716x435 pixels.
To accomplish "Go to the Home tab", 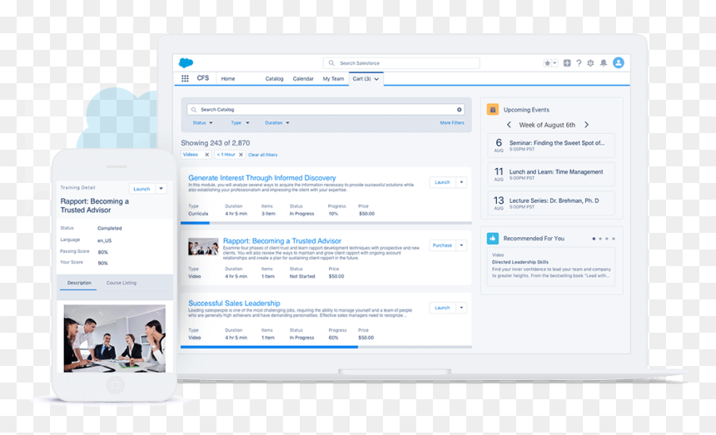I will coord(228,79).
